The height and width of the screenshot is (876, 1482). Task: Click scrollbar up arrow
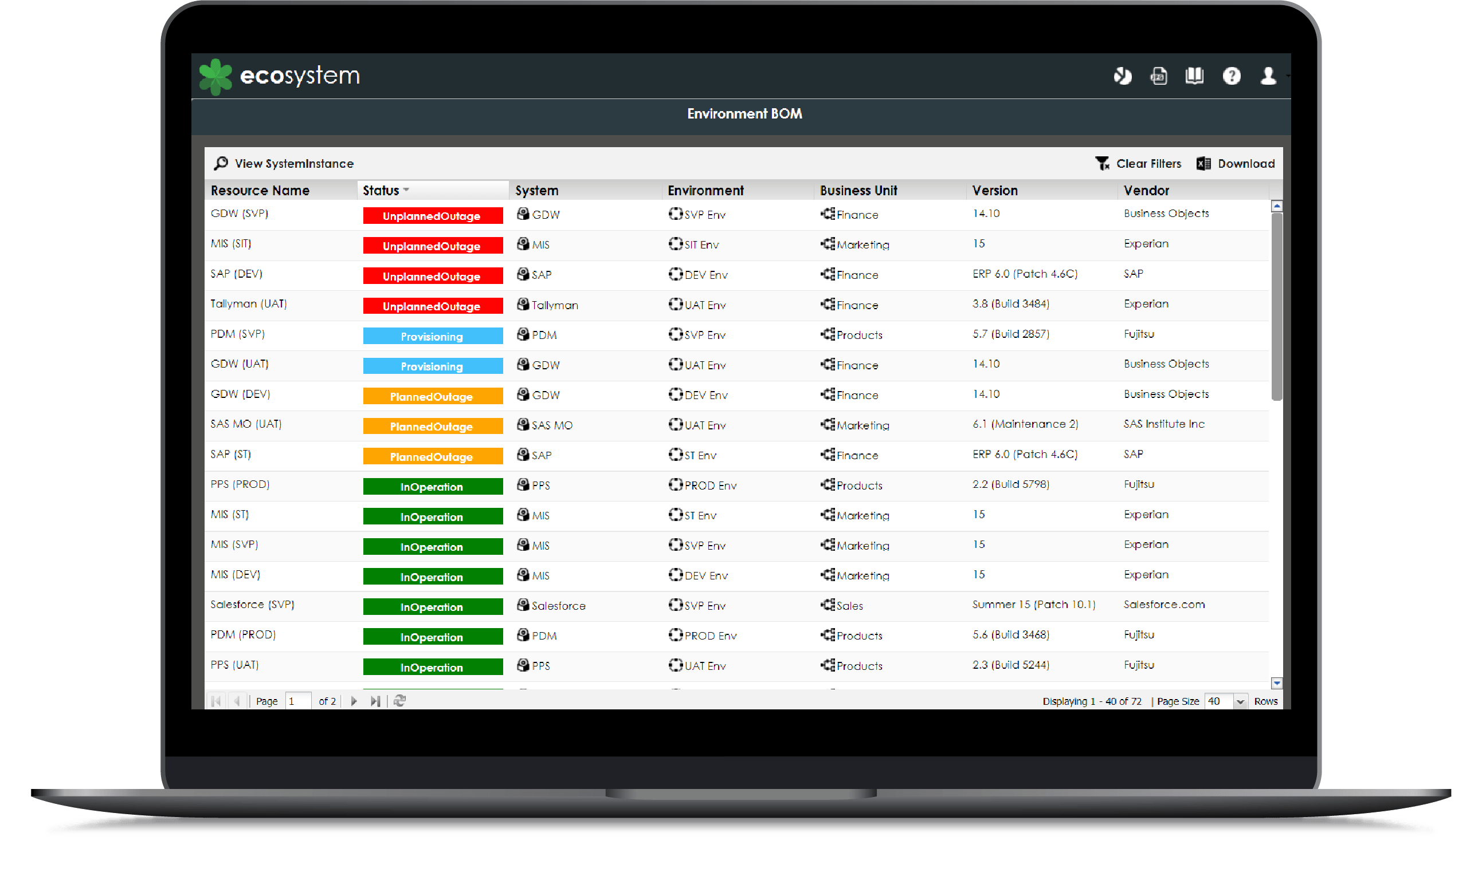[x=1276, y=206]
